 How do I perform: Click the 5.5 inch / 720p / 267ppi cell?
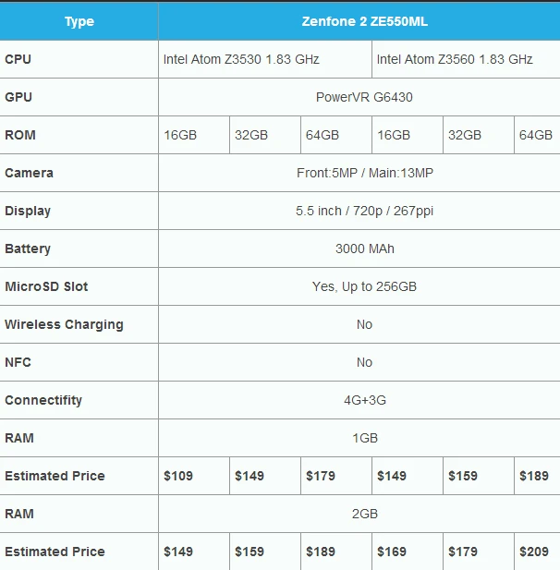coord(364,211)
